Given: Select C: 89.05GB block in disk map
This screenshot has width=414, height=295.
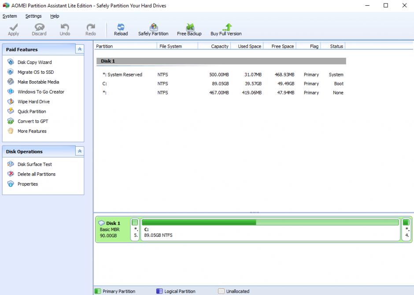Looking at the screenshot, I should [x=270, y=229].
